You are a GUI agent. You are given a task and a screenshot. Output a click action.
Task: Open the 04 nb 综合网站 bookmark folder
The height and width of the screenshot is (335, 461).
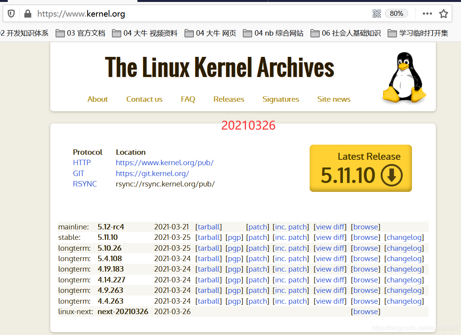tap(273, 33)
